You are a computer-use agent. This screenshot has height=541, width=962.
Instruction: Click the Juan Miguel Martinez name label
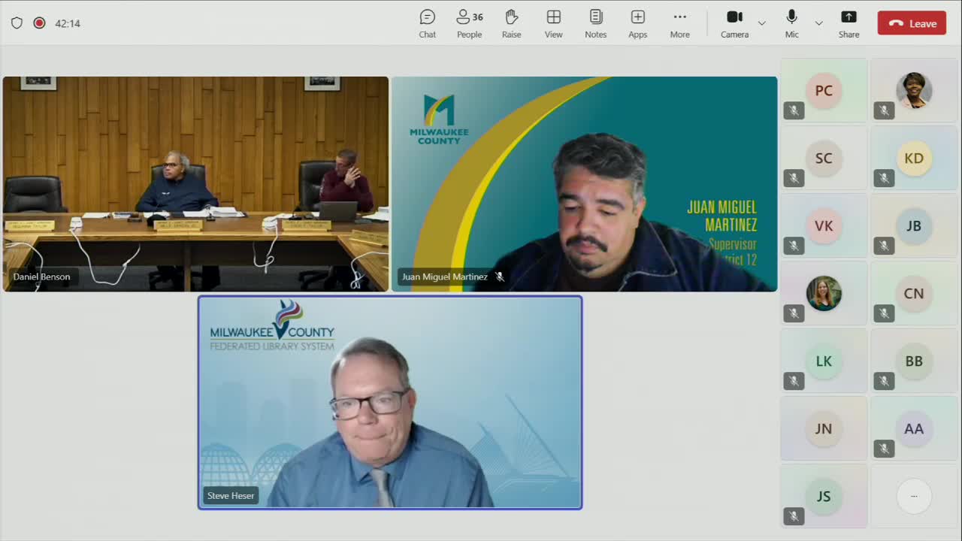(444, 277)
